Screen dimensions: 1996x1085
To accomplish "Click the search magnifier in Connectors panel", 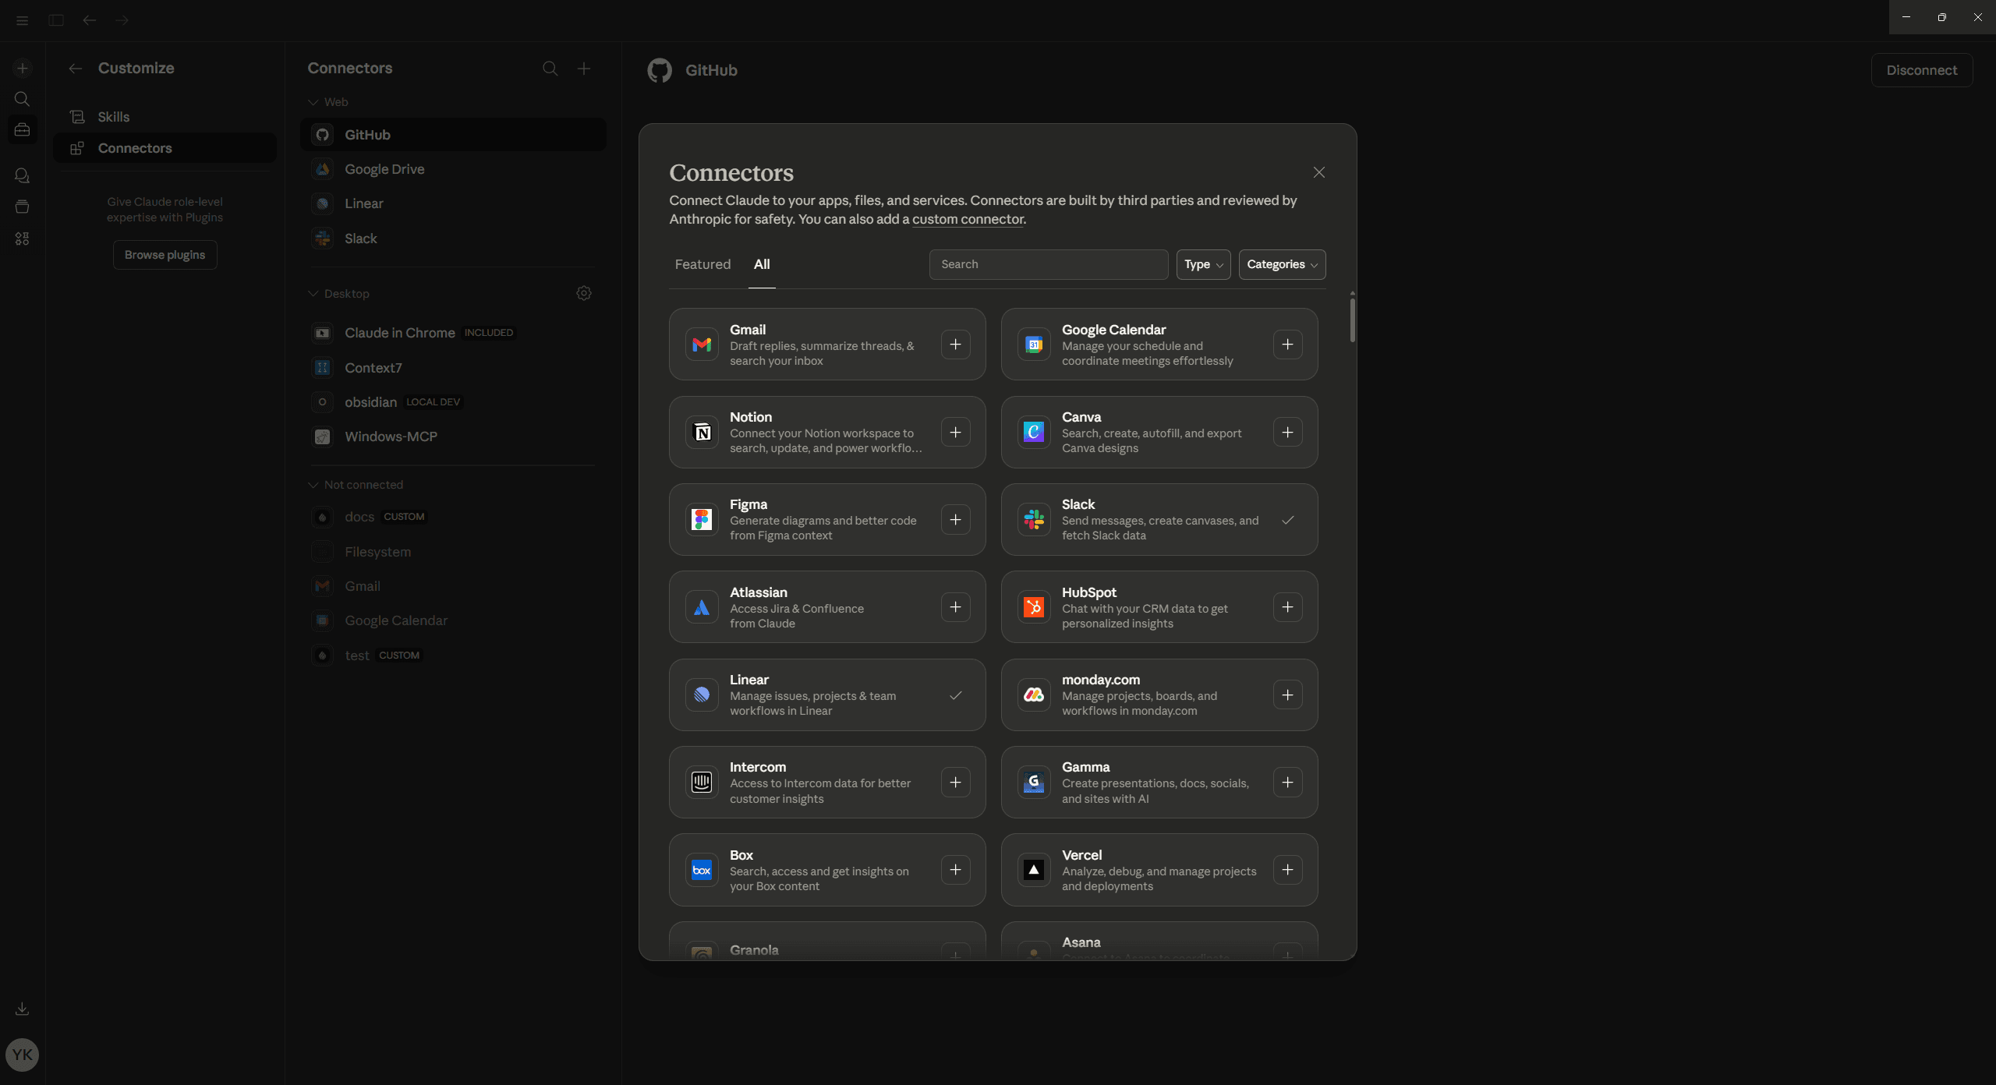I will coord(550,69).
